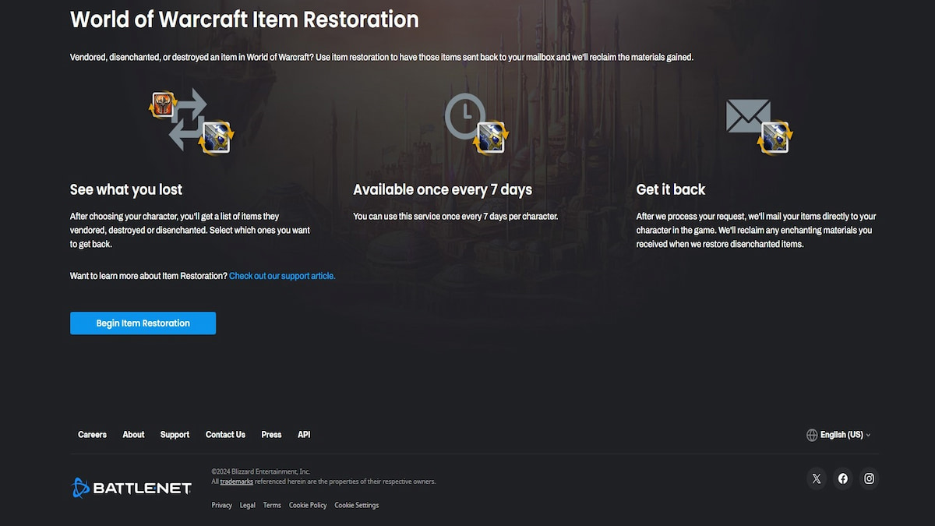Open the Careers page
This screenshot has height=526, width=935.
pos(92,434)
